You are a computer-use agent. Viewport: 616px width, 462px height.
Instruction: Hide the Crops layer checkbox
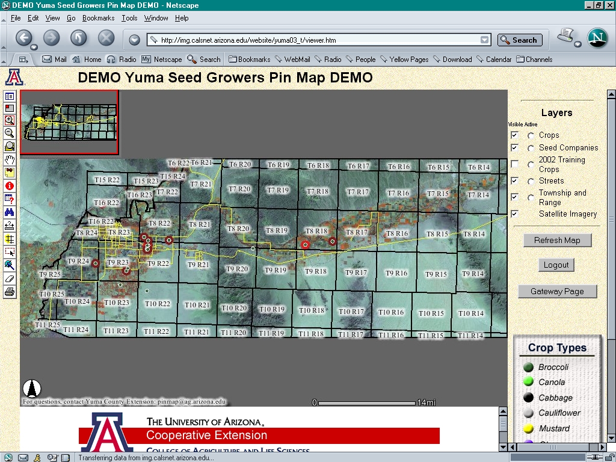[x=514, y=135]
